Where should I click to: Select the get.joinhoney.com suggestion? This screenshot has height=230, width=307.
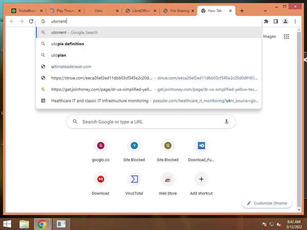[149, 89]
